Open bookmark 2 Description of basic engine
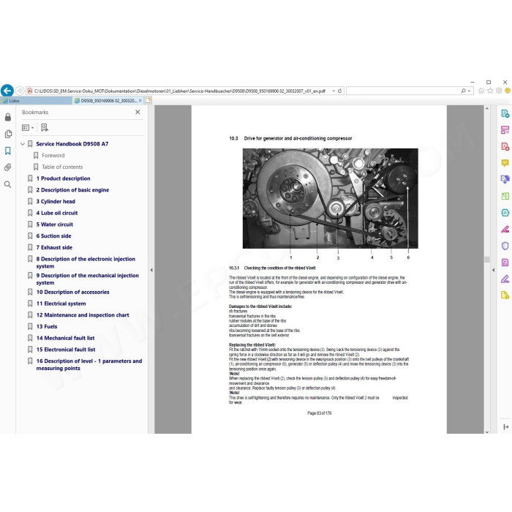The image size is (512, 512). pos(72,189)
